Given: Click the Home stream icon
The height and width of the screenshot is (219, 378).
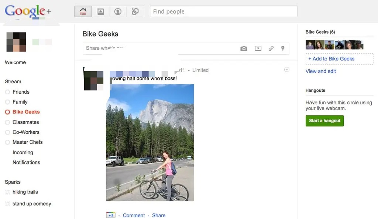Looking at the screenshot, I should coord(83,11).
